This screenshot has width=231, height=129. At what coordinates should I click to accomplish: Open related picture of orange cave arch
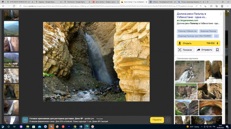click(210, 108)
